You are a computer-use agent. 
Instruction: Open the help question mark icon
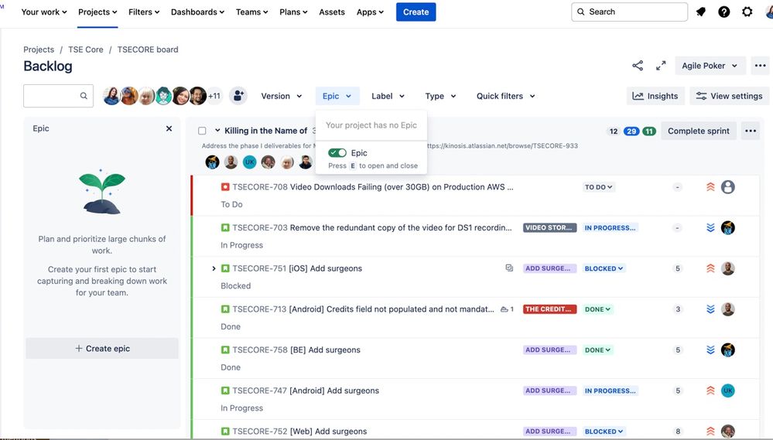coord(723,12)
